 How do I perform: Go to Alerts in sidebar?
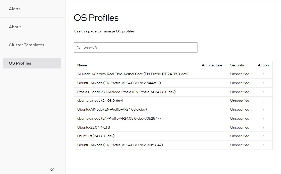(x=15, y=9)
